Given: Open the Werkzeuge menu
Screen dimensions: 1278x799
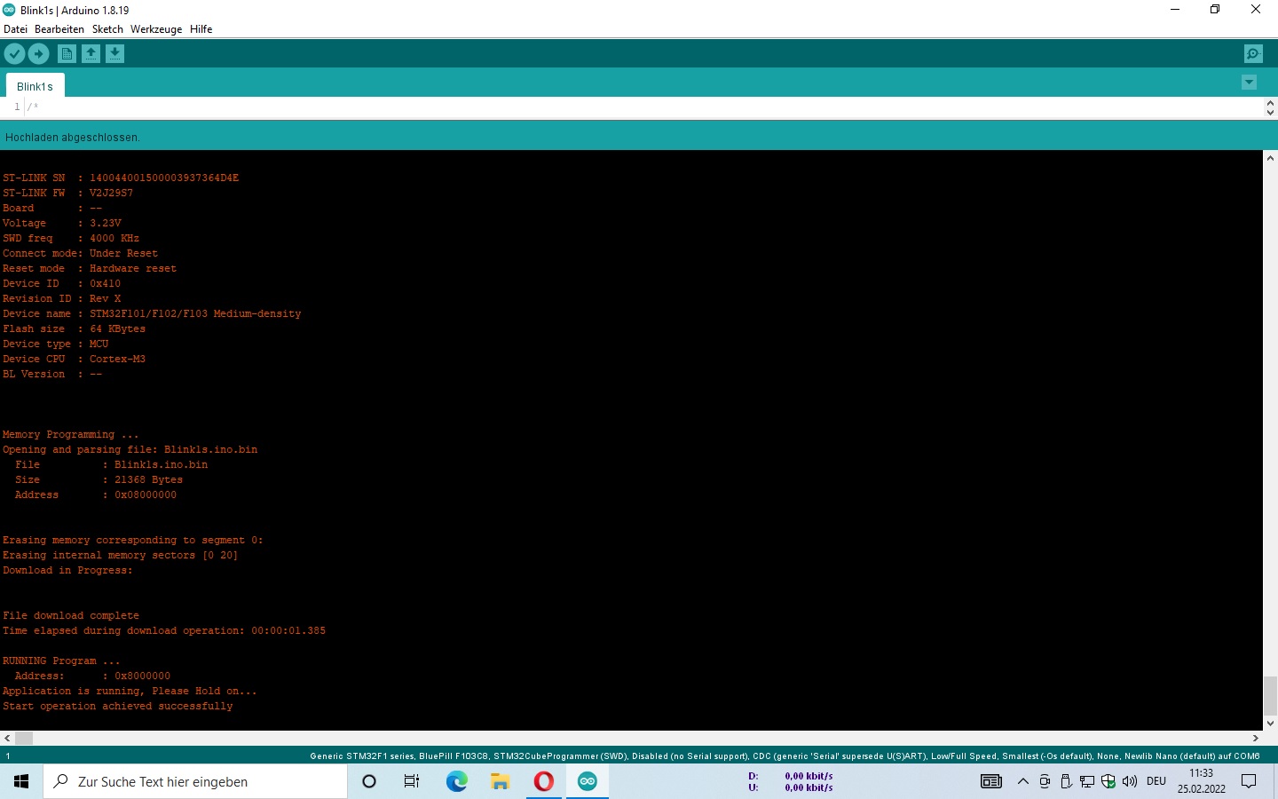Looking at the screenshot, I should coord(156,29).
